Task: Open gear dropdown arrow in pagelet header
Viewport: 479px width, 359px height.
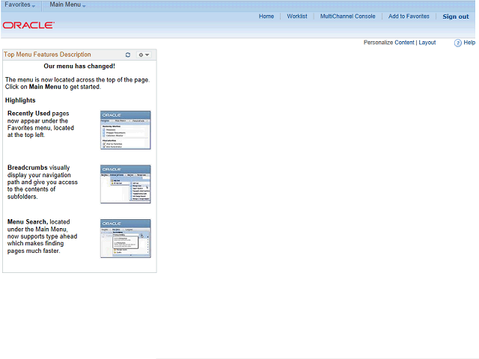Action: tap(147, 55)
